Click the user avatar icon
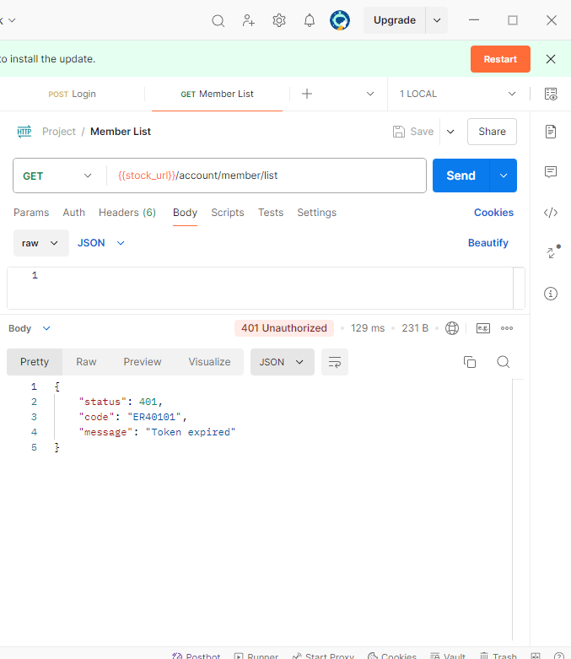571x659 pixels. click(x=340, y=20)
